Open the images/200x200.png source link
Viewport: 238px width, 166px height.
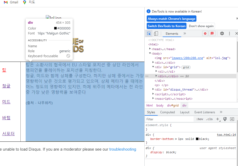tap(187, 58)
